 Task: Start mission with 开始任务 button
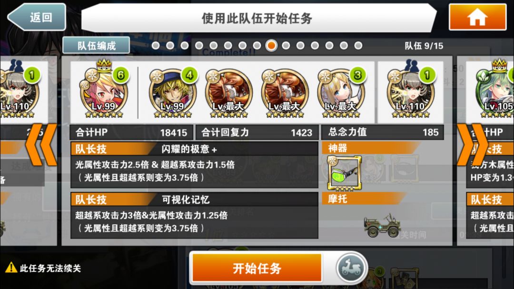coord(257,268)
